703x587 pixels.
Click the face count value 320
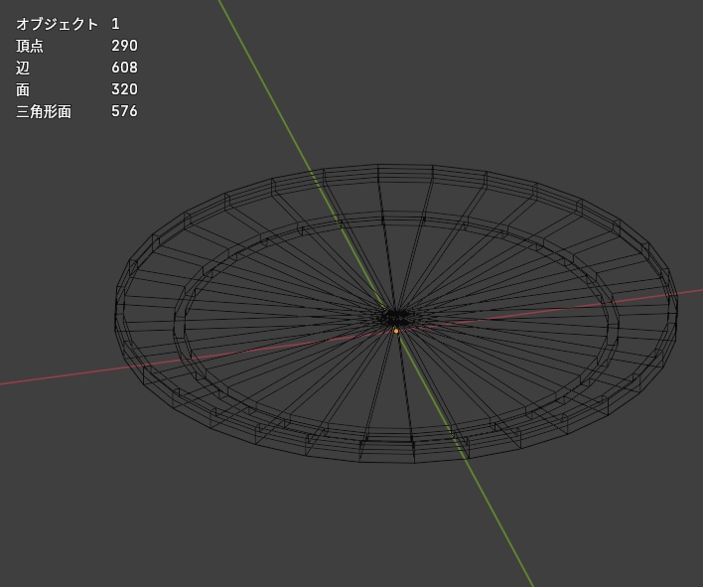point(124,89)
